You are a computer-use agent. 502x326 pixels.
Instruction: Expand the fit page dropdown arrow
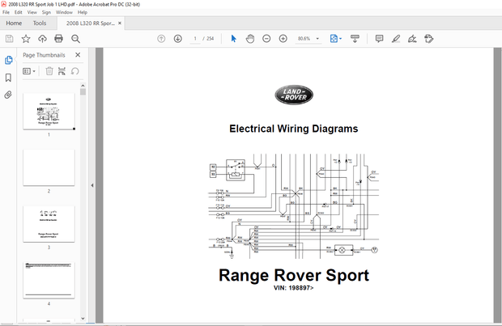[x=340, y=39]
